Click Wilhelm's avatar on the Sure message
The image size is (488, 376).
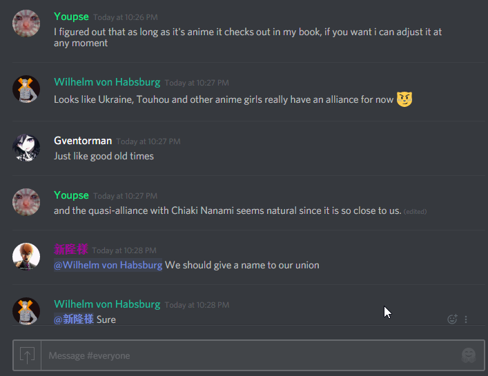pyautogui.click(x=26, y=311)
